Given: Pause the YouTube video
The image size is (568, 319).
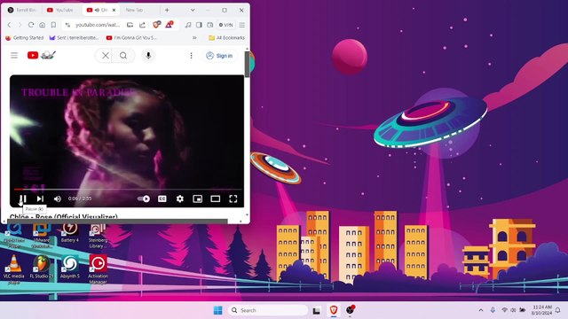Looking at the screenshot, I should pos(22,198).
